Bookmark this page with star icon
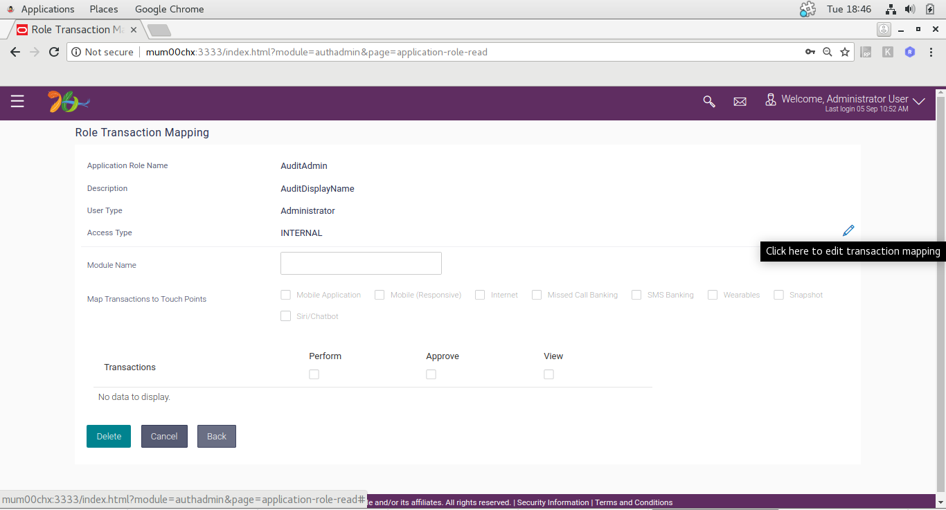This screenshot has width=946, height=510. pos(845,52)
